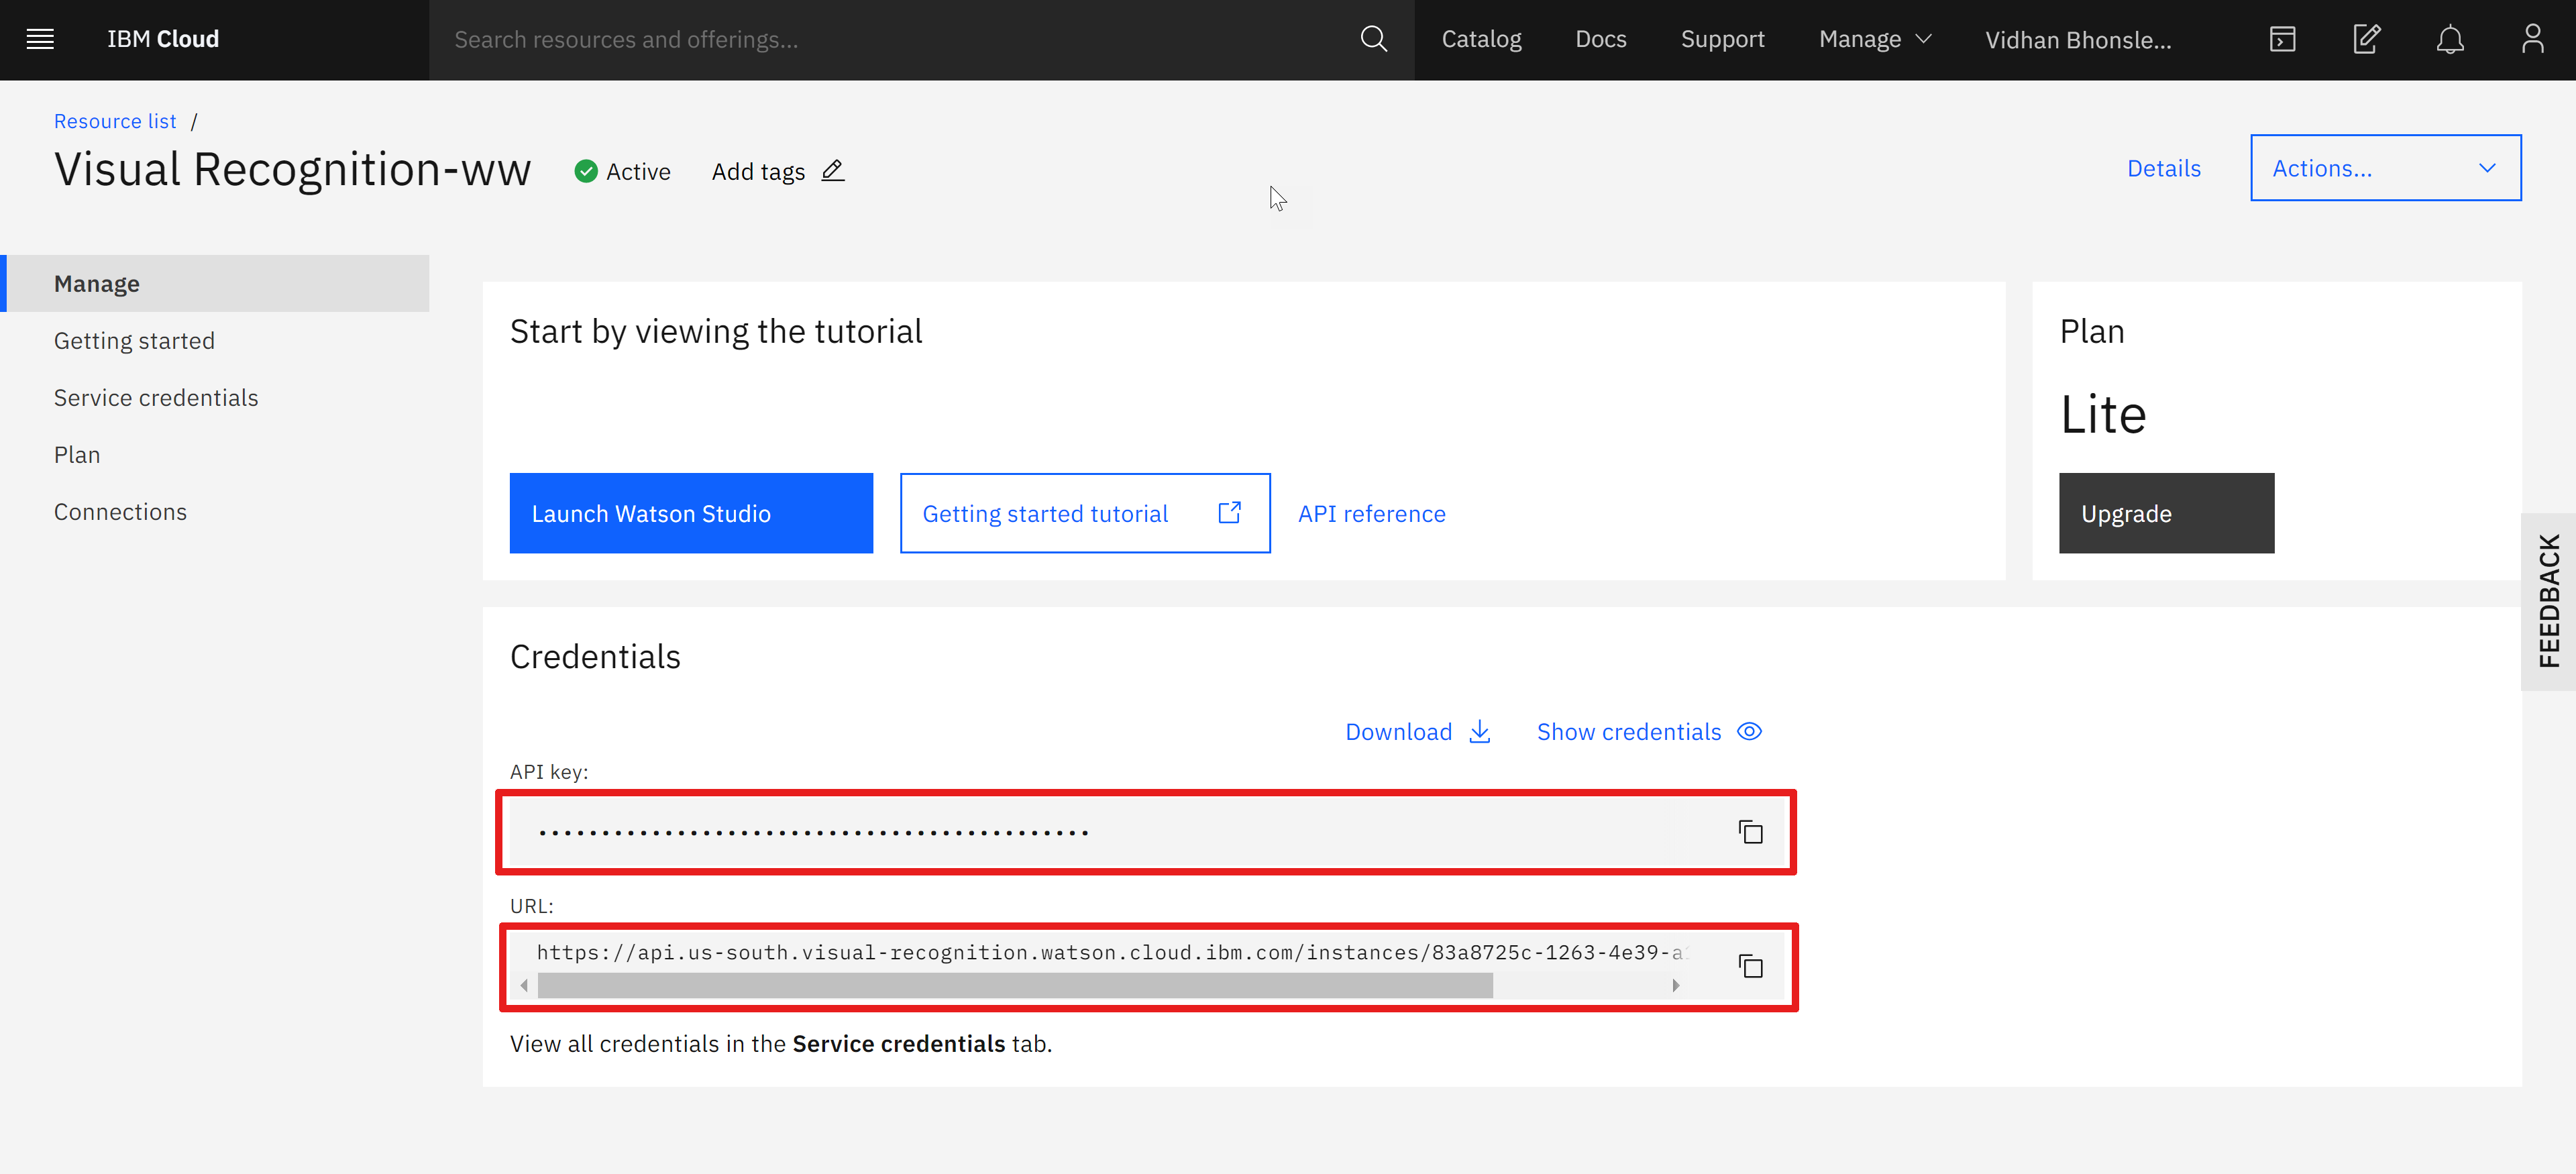Open the hamburger navigation menu
Image resolution: width=2576 pixels, height=1174 pixels.
click(40, 39)
